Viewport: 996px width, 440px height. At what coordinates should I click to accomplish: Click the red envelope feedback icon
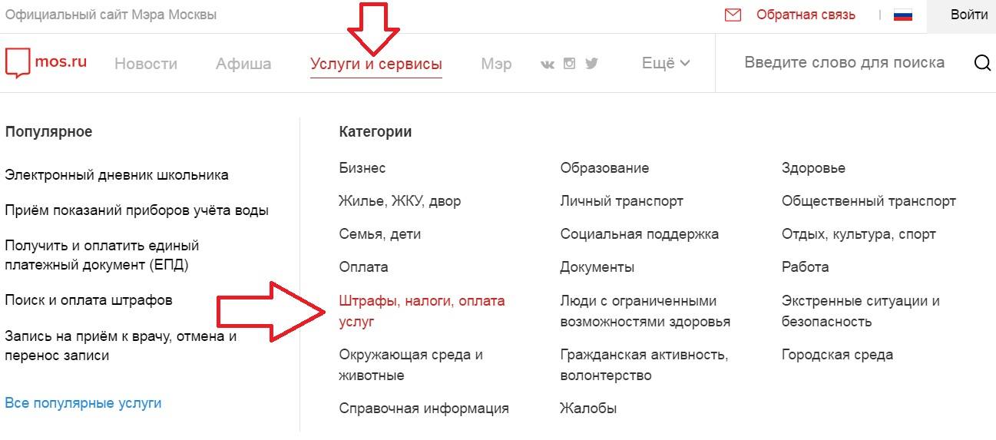(x=733, y=15)
